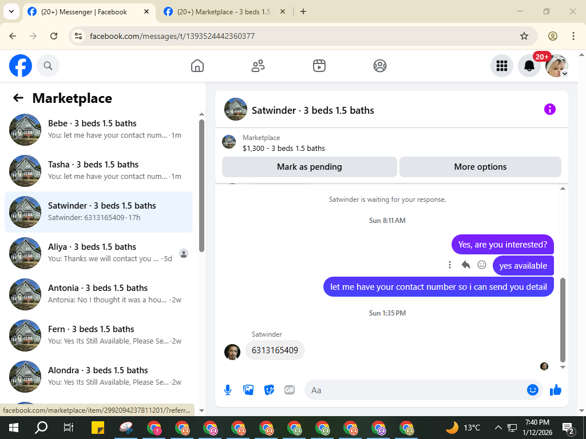Click More options button
The width and height of the screenshot is (586, 439).
coord(480,167)
